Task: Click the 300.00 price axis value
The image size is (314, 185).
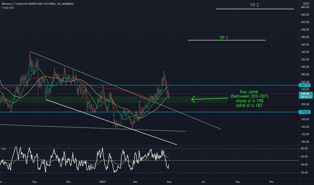Action: (305, 67)
